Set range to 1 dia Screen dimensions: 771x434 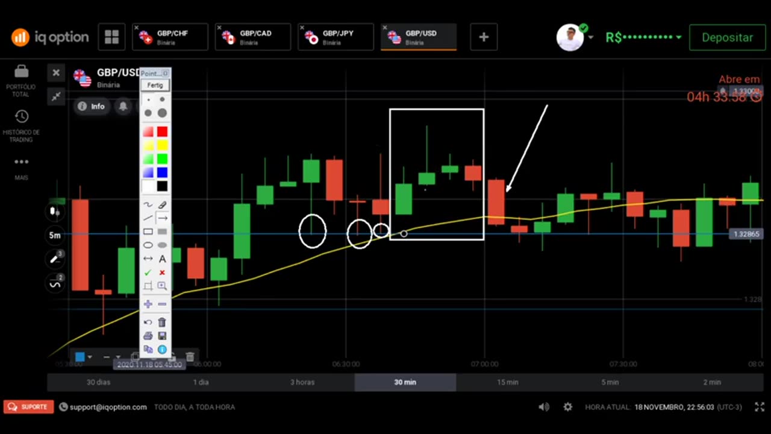click(201, 382)
